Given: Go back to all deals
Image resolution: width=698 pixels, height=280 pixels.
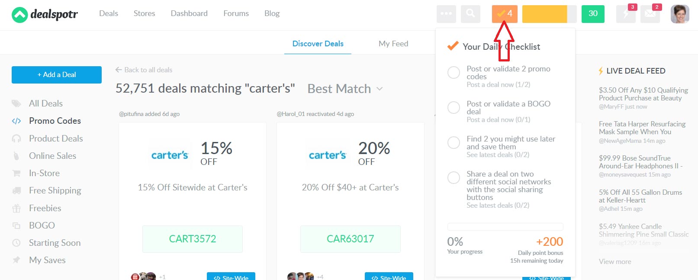Looking at the screenshot, I should (144, 70).
